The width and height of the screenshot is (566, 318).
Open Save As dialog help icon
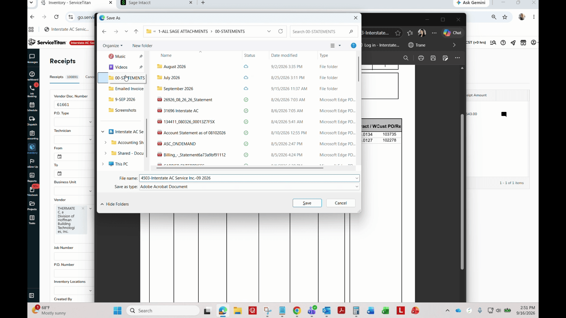pyautogui.click(x=353, y=46)
